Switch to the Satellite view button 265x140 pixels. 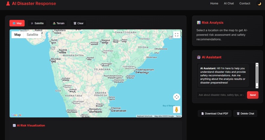(x=37, y=23)
